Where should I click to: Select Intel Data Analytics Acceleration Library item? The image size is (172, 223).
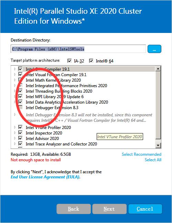click(67, 102)
